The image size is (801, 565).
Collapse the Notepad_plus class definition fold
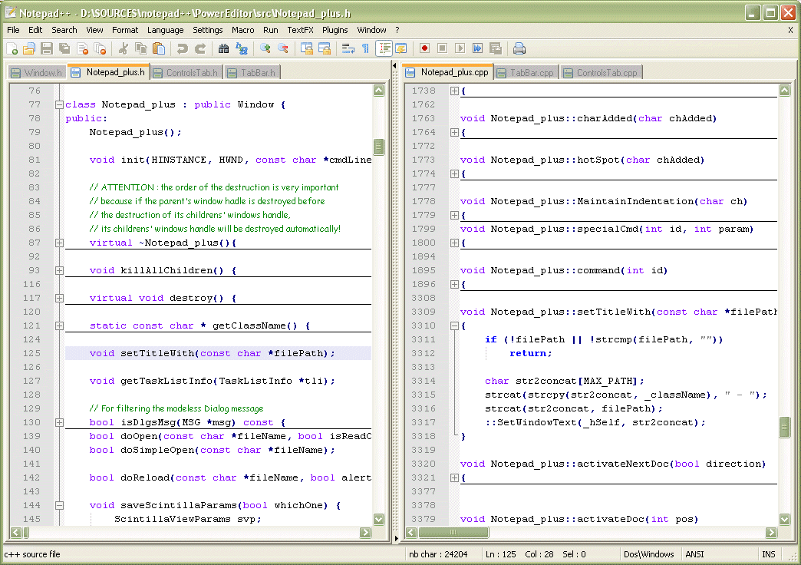(x=59, y=103)
